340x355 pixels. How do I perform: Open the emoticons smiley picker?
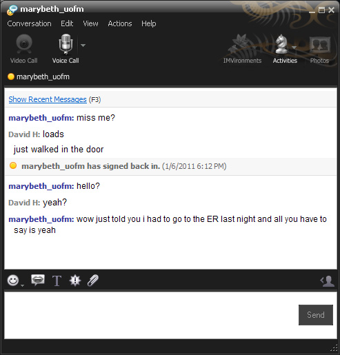click(13, 281)
